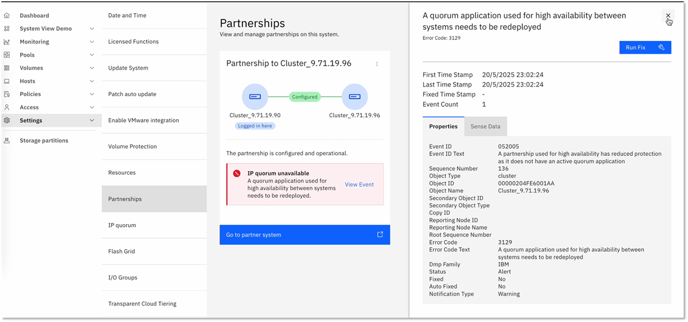Click the Logged in here tag

255,125
